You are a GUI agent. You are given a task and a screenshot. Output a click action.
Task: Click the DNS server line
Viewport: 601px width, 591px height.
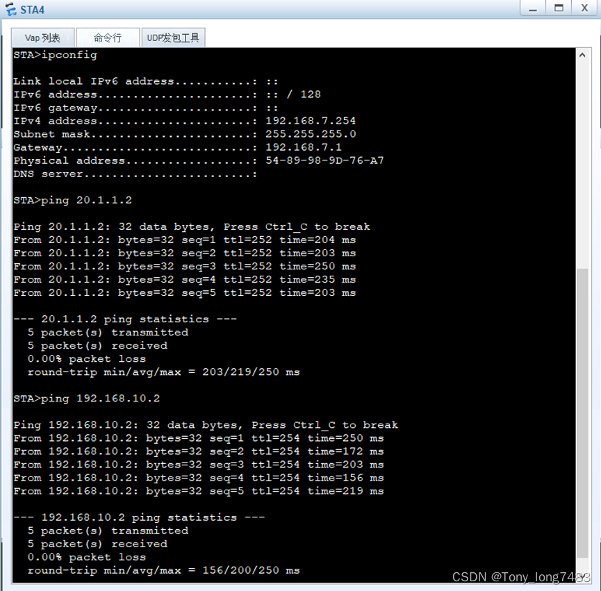click(x=135, y=174)
